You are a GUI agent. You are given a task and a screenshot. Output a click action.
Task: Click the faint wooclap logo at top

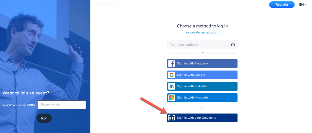[x=106, y=5]
